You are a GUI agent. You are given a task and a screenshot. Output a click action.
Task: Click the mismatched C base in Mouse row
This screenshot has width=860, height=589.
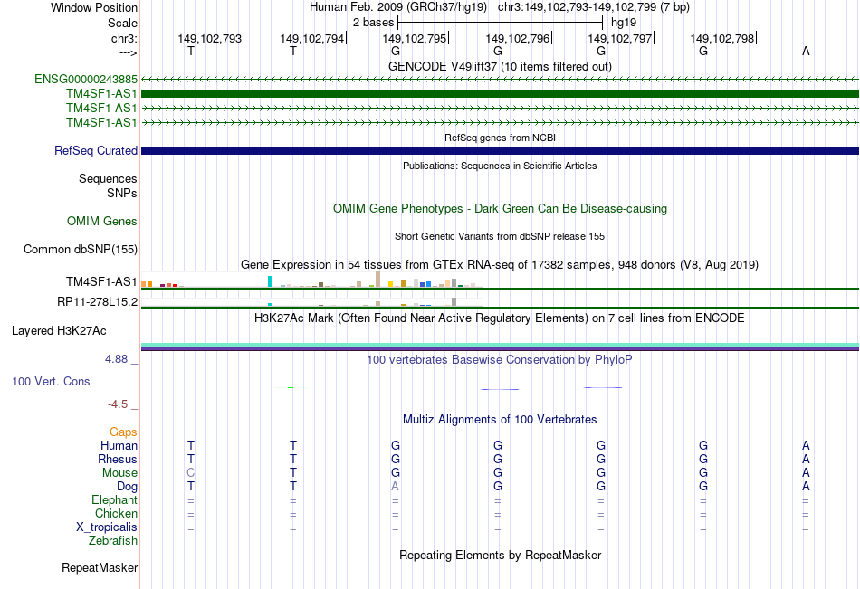191,472
